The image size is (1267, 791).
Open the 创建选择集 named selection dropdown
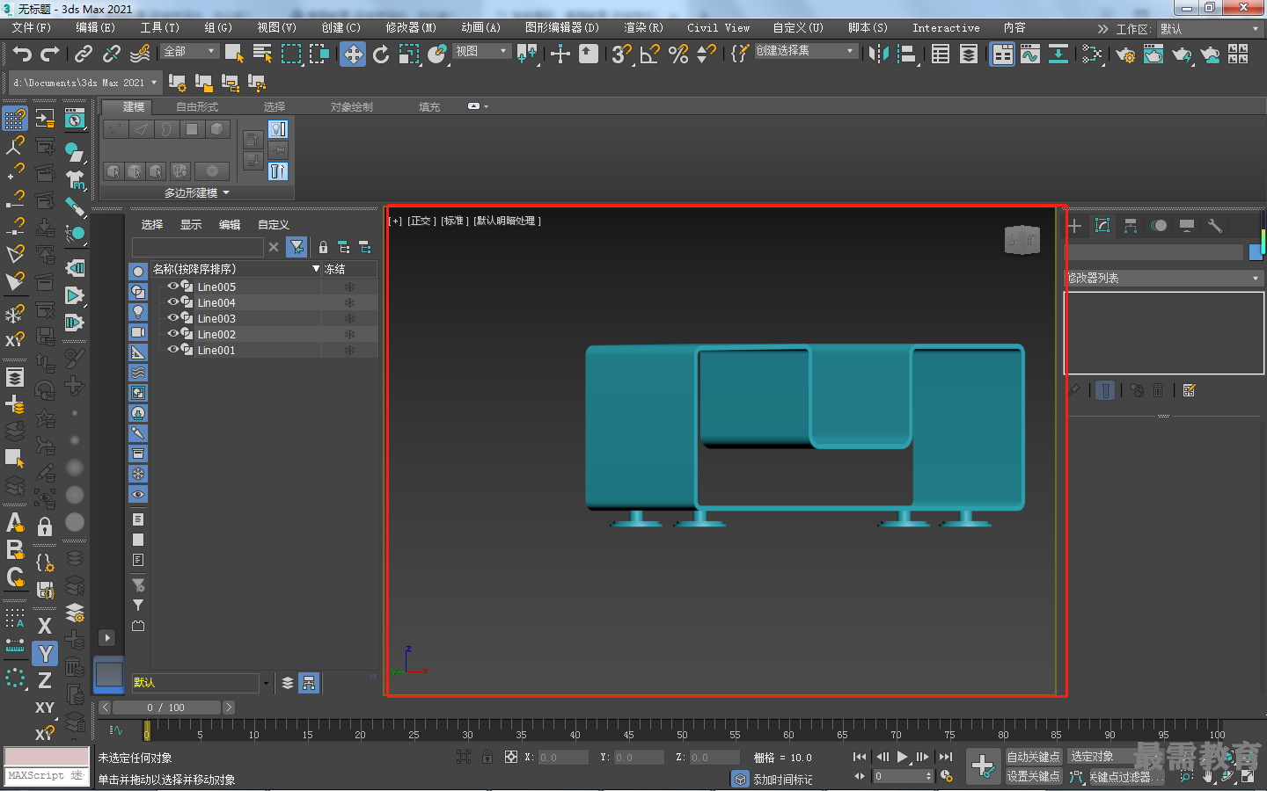pyautogui.click(x=806, y=51)
